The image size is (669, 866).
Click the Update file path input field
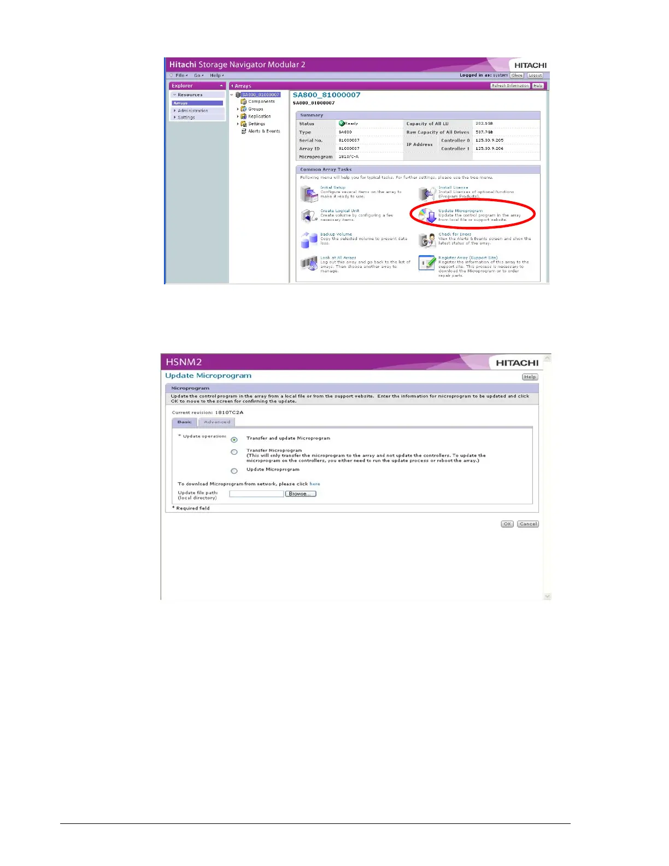click(256, 494)
